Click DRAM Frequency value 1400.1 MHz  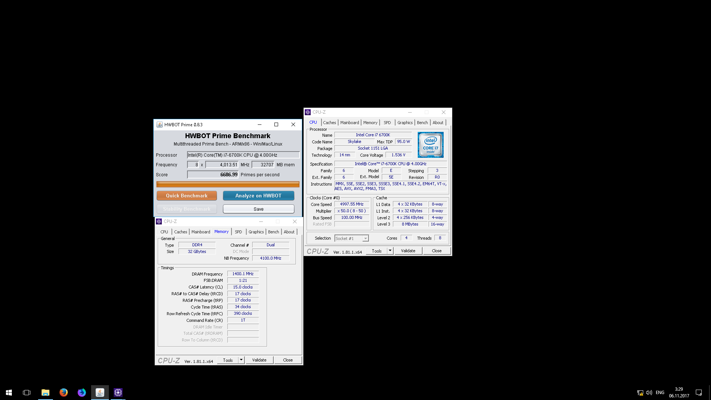(243, 274)
